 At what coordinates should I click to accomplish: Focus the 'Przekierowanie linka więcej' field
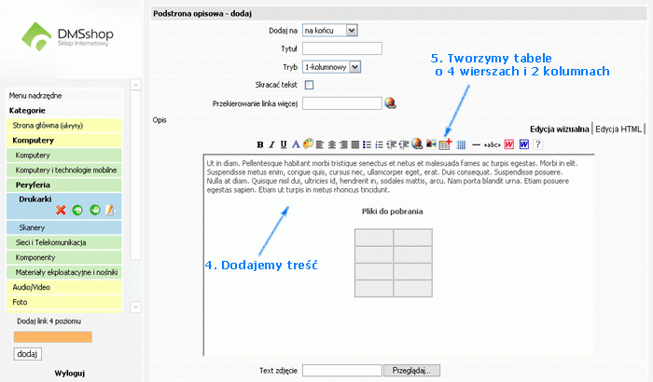click(x=342, y=103)
